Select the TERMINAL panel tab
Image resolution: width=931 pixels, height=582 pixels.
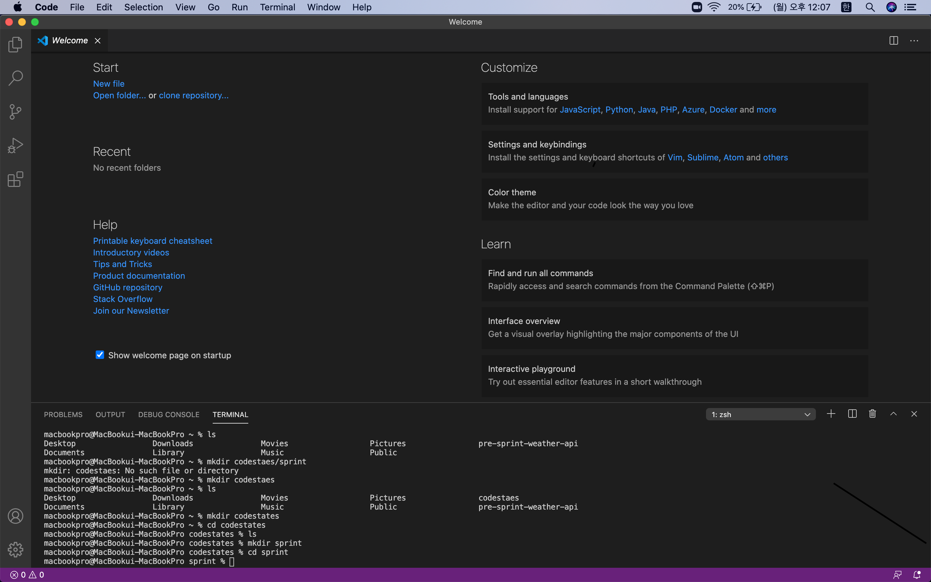(x=230, y=415)
